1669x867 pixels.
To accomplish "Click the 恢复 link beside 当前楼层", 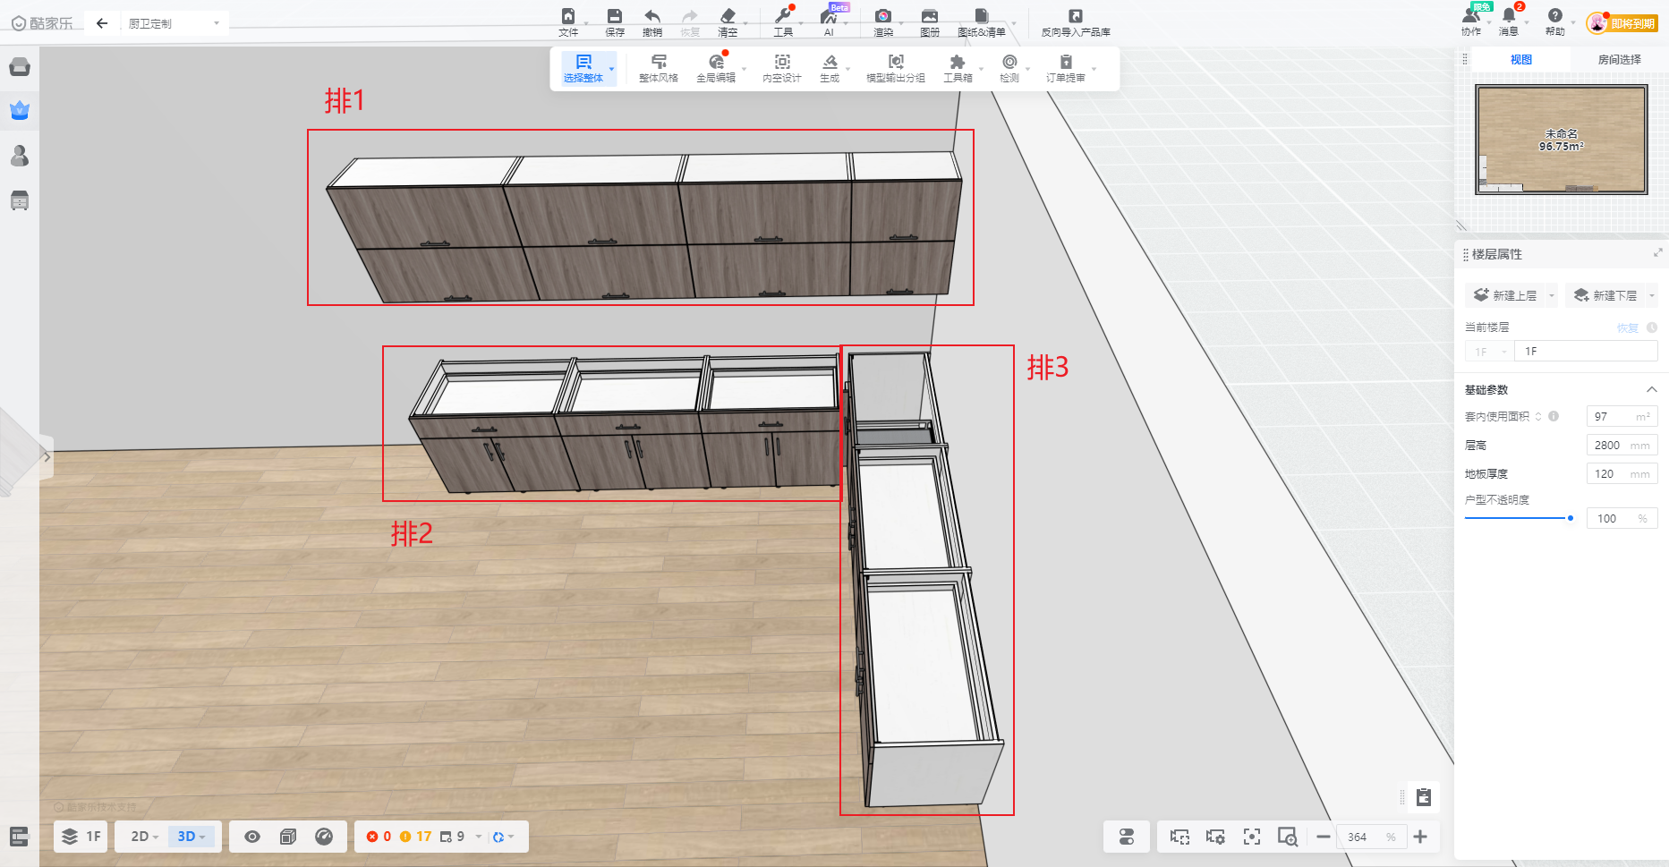I will pos(1627,327).
